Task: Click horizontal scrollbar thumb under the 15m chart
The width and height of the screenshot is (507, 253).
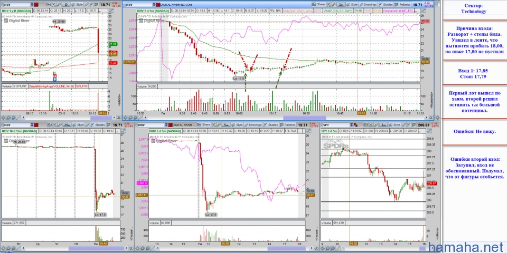Action: coord(96,248)
